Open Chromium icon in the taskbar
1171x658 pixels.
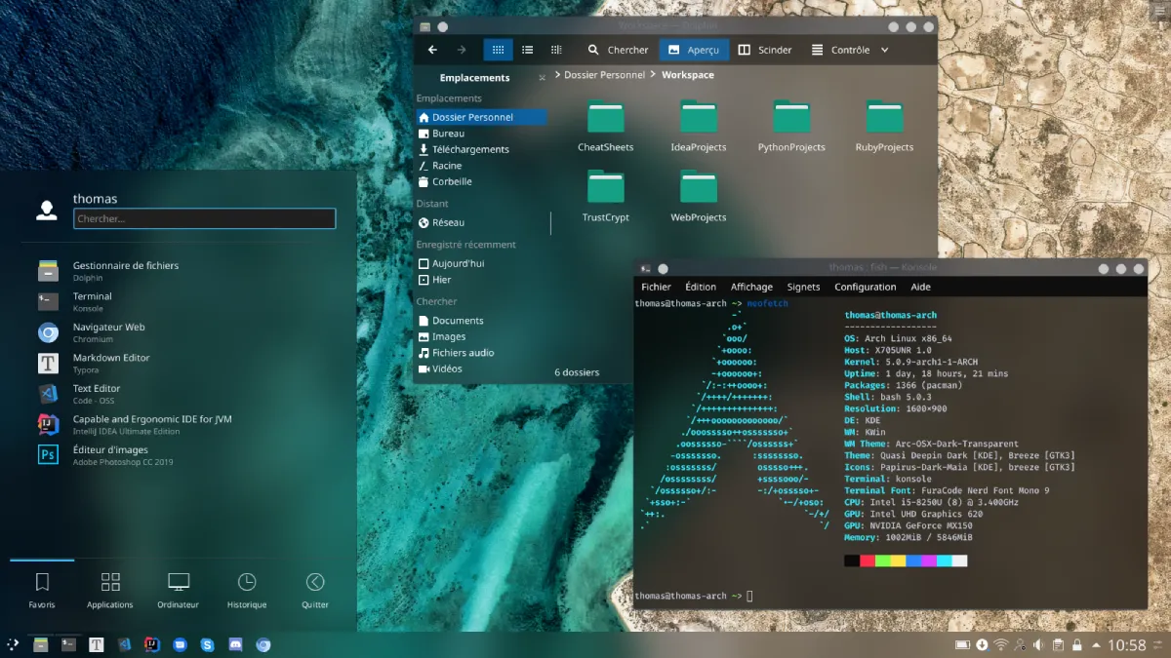point(263,644)
